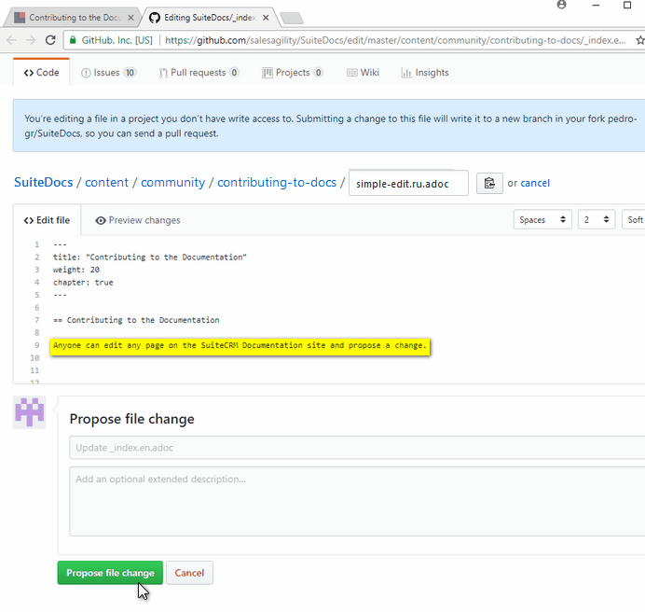Switch to 'Contributing to the Docu' browser tab
This screenshot has height=612, width=645.
(75, 18)
